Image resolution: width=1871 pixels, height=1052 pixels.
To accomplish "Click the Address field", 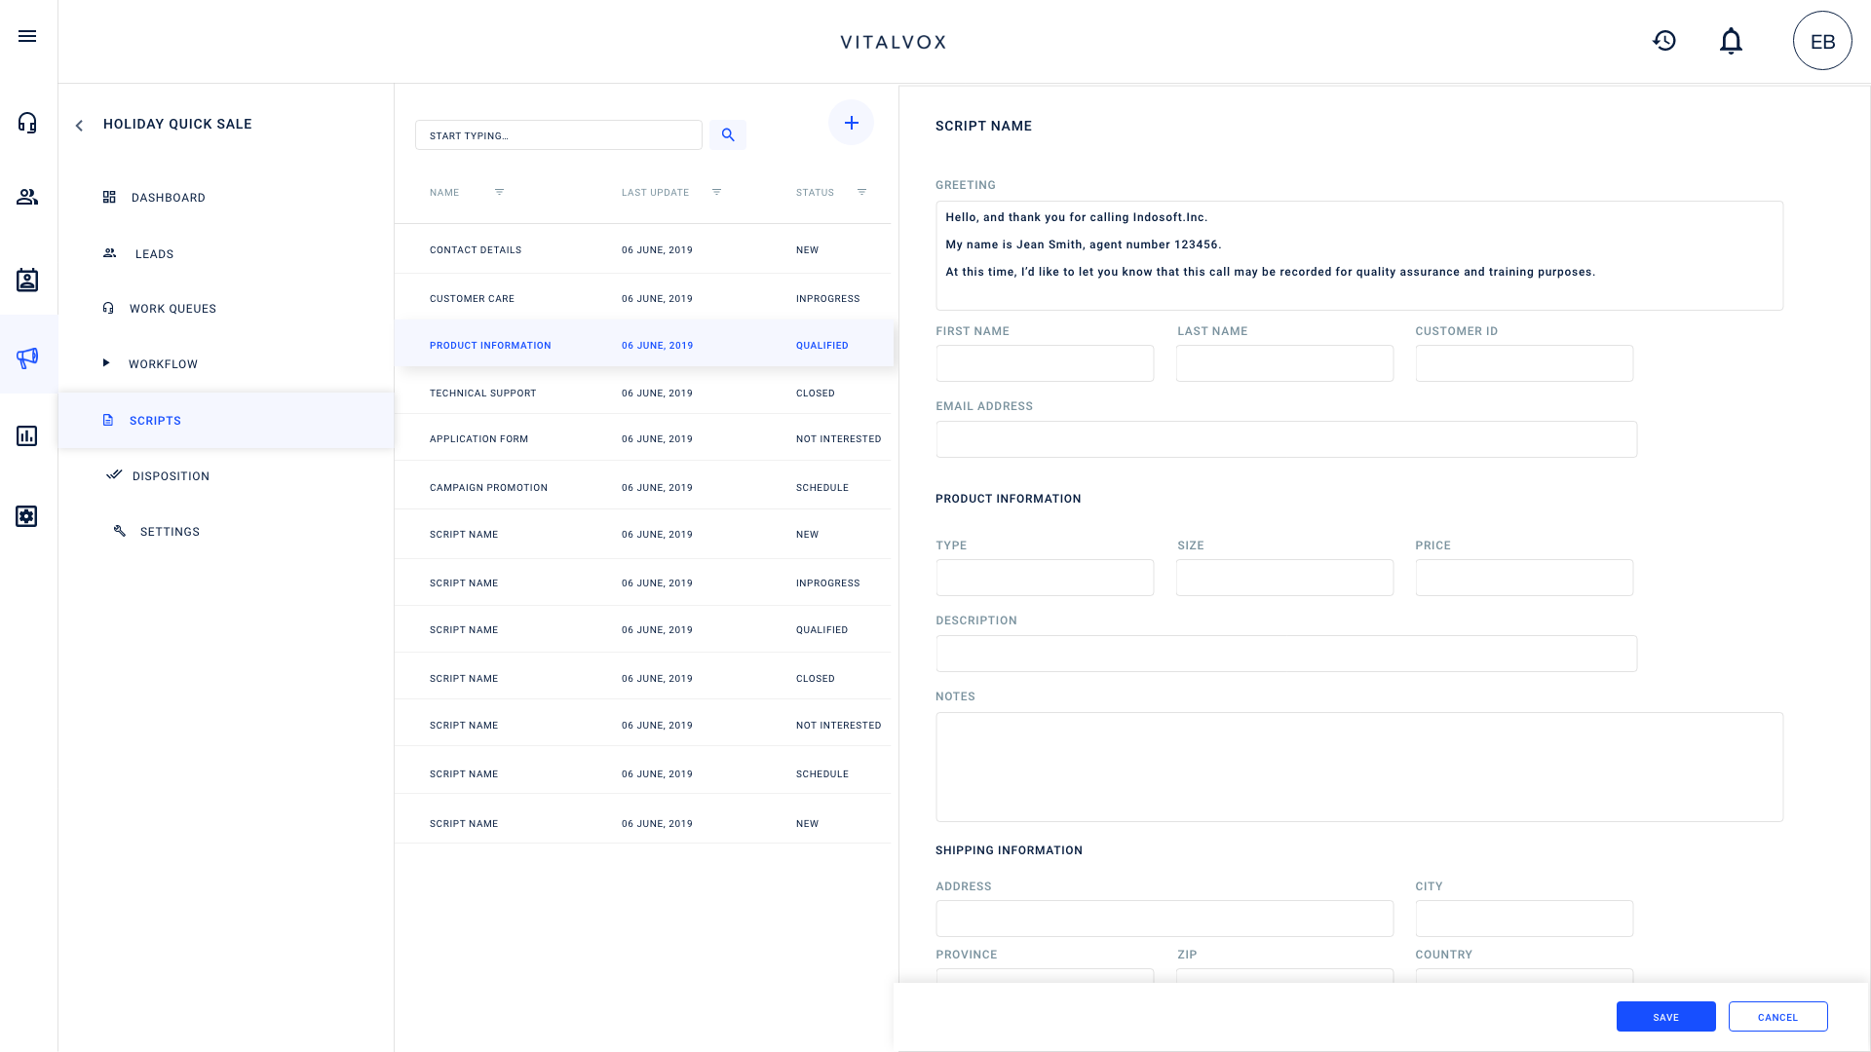I will (1165, 919).
